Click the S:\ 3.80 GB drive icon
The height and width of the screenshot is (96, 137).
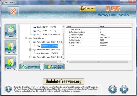35,35
